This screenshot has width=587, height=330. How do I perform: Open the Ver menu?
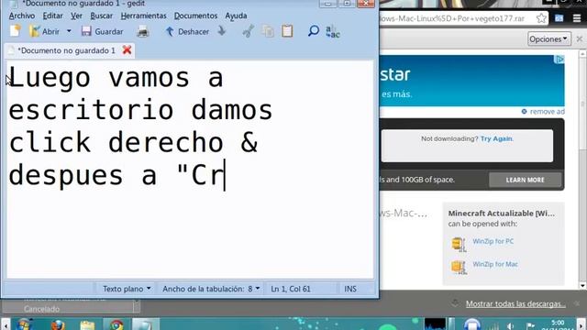(x=76, y=16)
